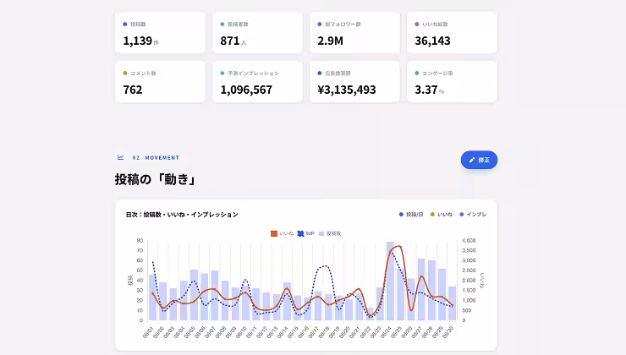Click the 02 MOVEMENT section label
Viewport: 626px width, 355px height.
156,157
